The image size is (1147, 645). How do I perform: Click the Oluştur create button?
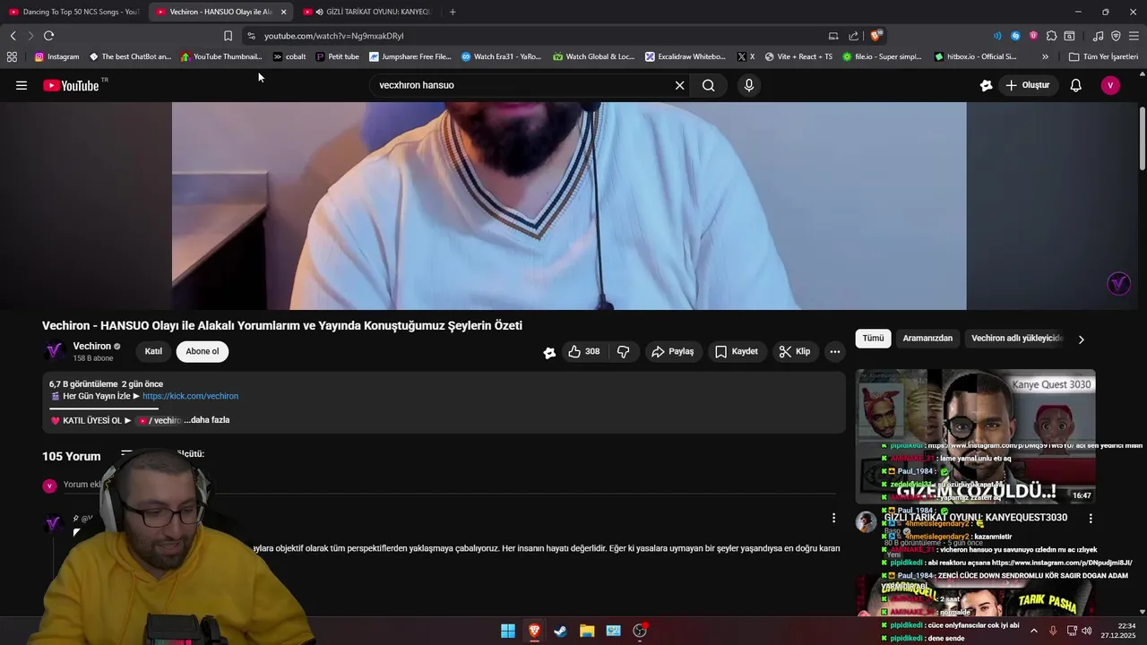(x=1028, y=85)
